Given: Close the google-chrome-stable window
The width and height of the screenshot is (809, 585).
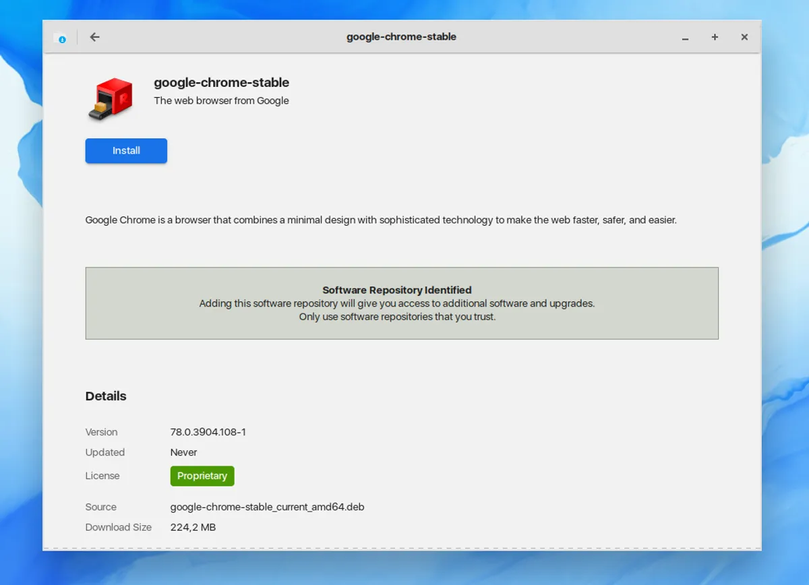Looking at the screenshot, I should pyautogui.click(x=744, y=37).
